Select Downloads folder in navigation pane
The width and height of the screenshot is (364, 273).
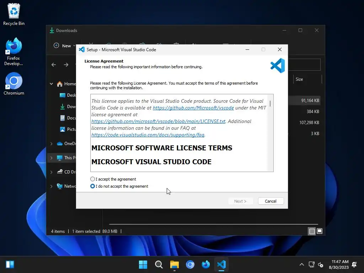pos(68,107)
